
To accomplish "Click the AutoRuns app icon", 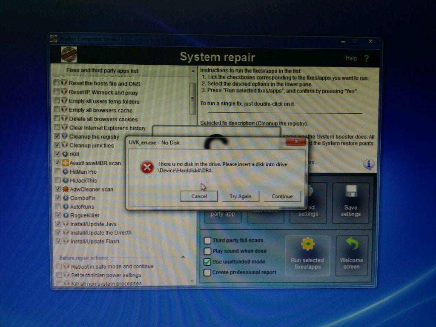I will pyautogui.click(x=66, y=207).
